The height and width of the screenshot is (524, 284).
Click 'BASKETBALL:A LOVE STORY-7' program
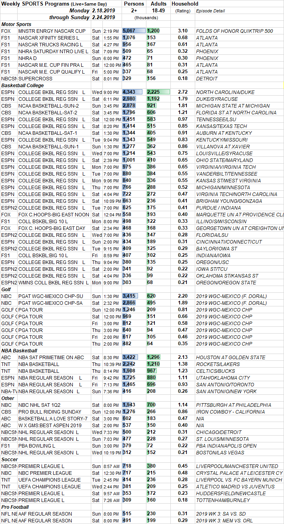click(52, 418)
